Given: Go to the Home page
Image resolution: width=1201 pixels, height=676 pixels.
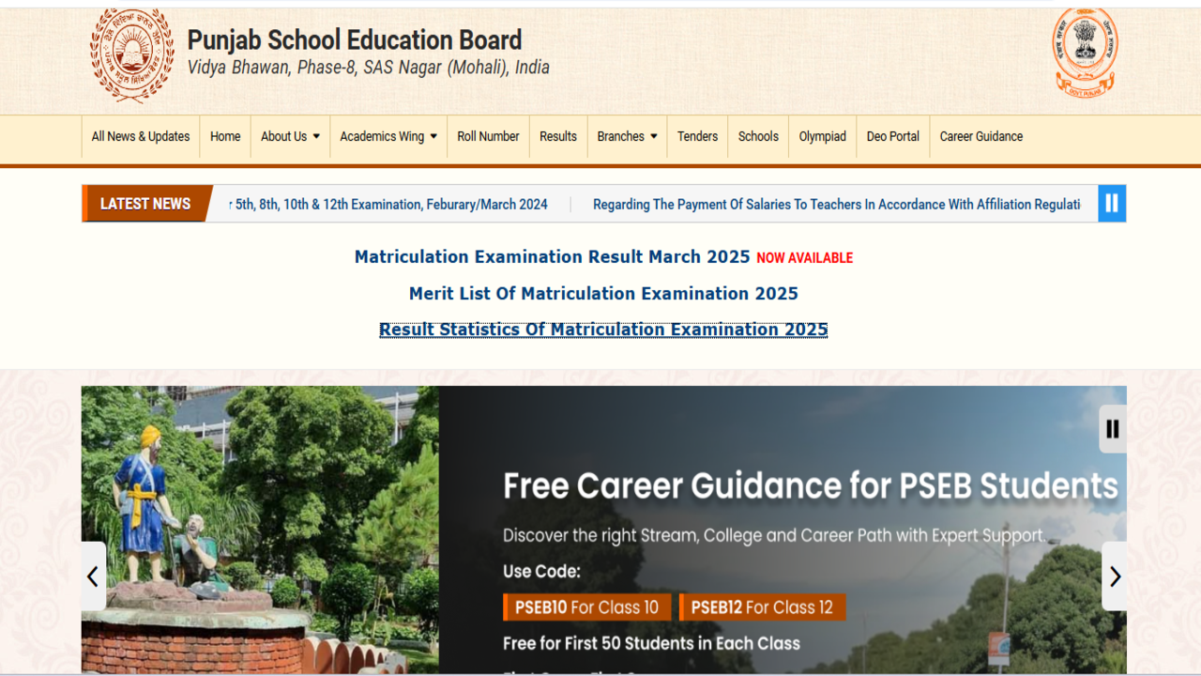Looking at the screenshot, I should click(225, 136).
